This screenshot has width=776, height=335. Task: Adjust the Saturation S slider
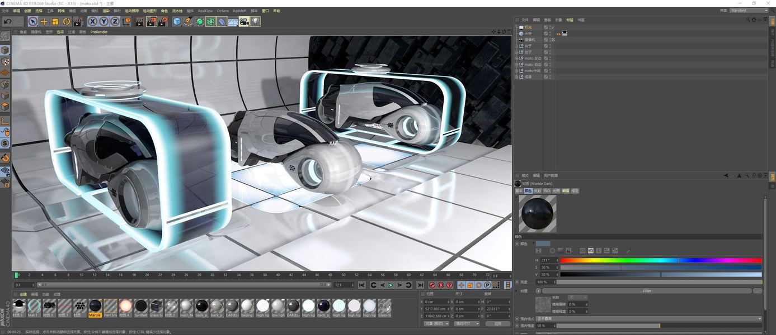pyautogui.click(x=661, y=267)
